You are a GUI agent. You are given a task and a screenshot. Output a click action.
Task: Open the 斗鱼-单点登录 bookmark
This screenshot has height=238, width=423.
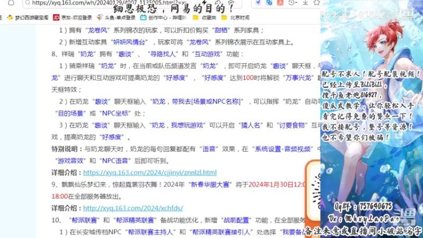tap(116, 17)
